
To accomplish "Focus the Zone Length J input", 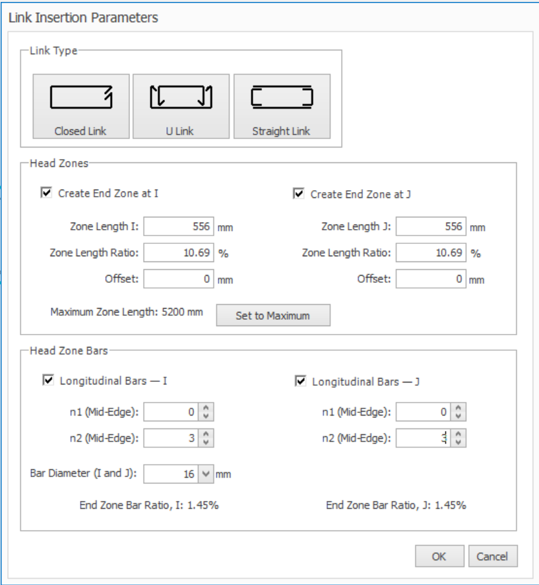I will click(430, 226).
